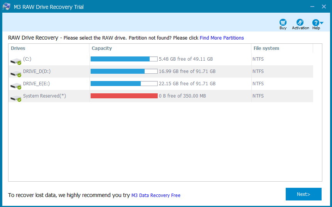This screenshot has width=332, height=207.
Task: Select the DRIVE_E(E:) drive icon
Action: (x=16, y=86)
